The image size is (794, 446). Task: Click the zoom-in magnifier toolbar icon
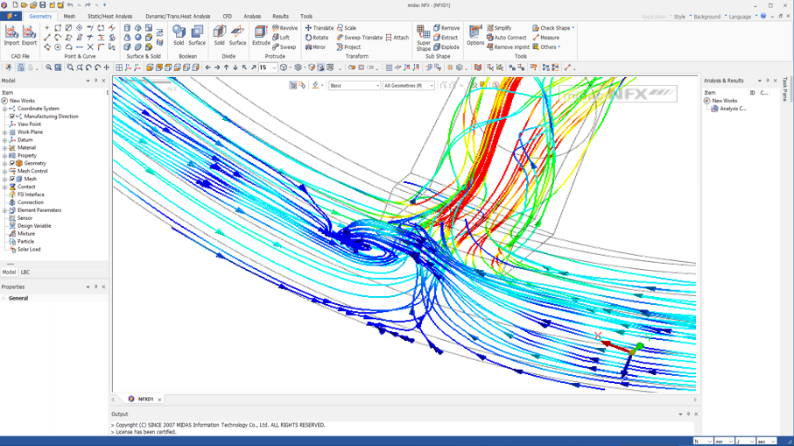(49, 67)
